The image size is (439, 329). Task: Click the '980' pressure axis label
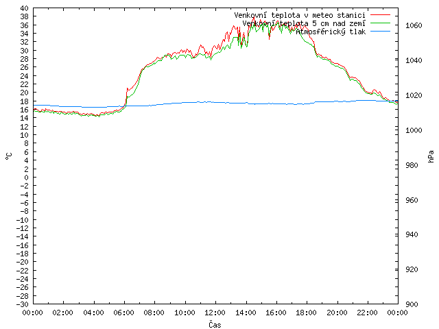tap(412, 165)
